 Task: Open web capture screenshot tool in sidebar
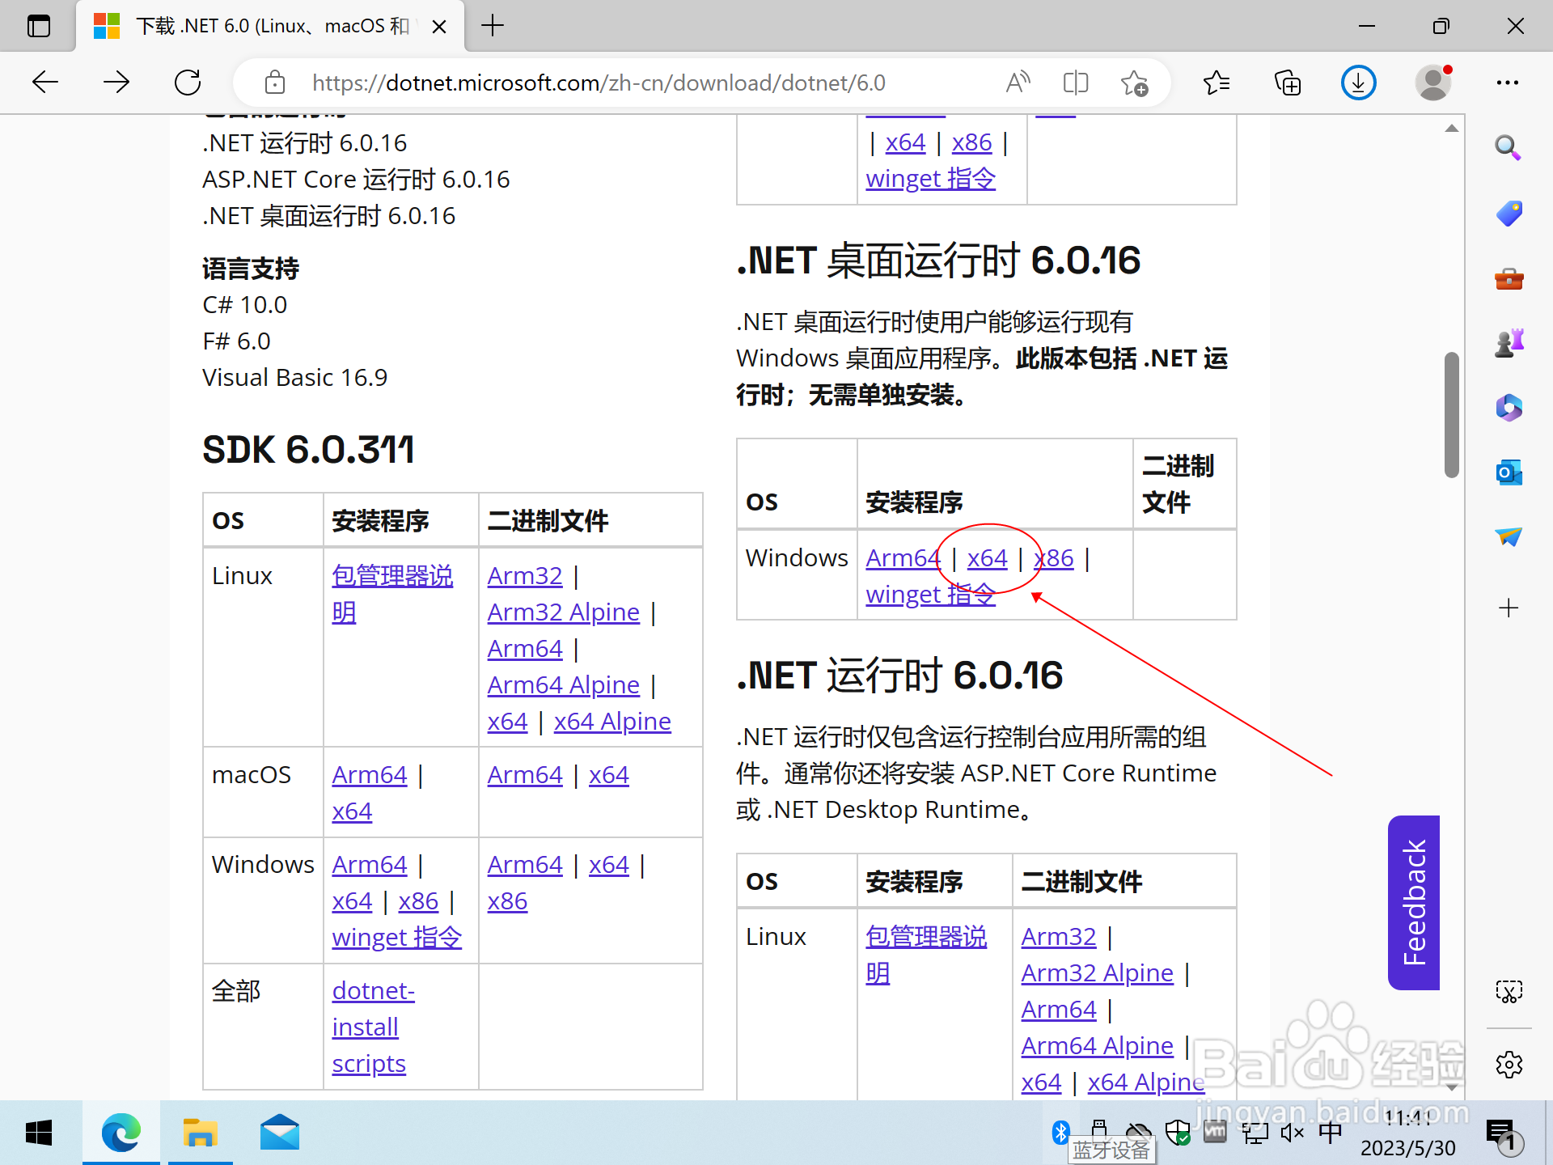(1509, 992)
